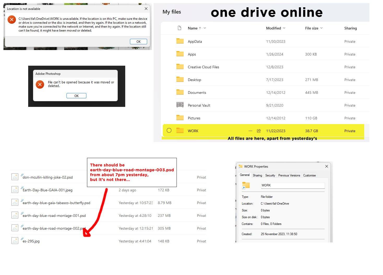This screenshot has height=275, width=383.
Task: Click the location path C:\Users\fal\OneDrive
Action: click(275, 204)
